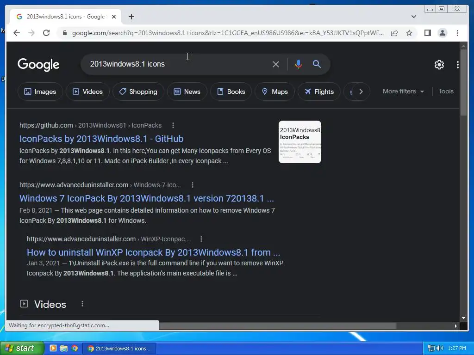
Task: Click horizontal scrollbar right arrow
Action: [x=455, y=326]
